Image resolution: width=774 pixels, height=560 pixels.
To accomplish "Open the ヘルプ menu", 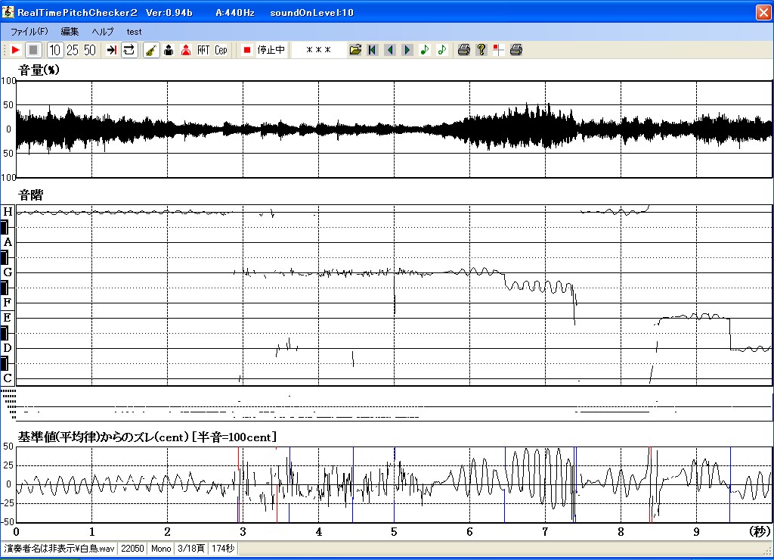I will tap(103, 32).
